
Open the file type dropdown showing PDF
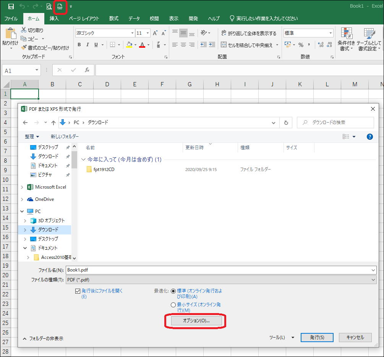coord(221,280)
